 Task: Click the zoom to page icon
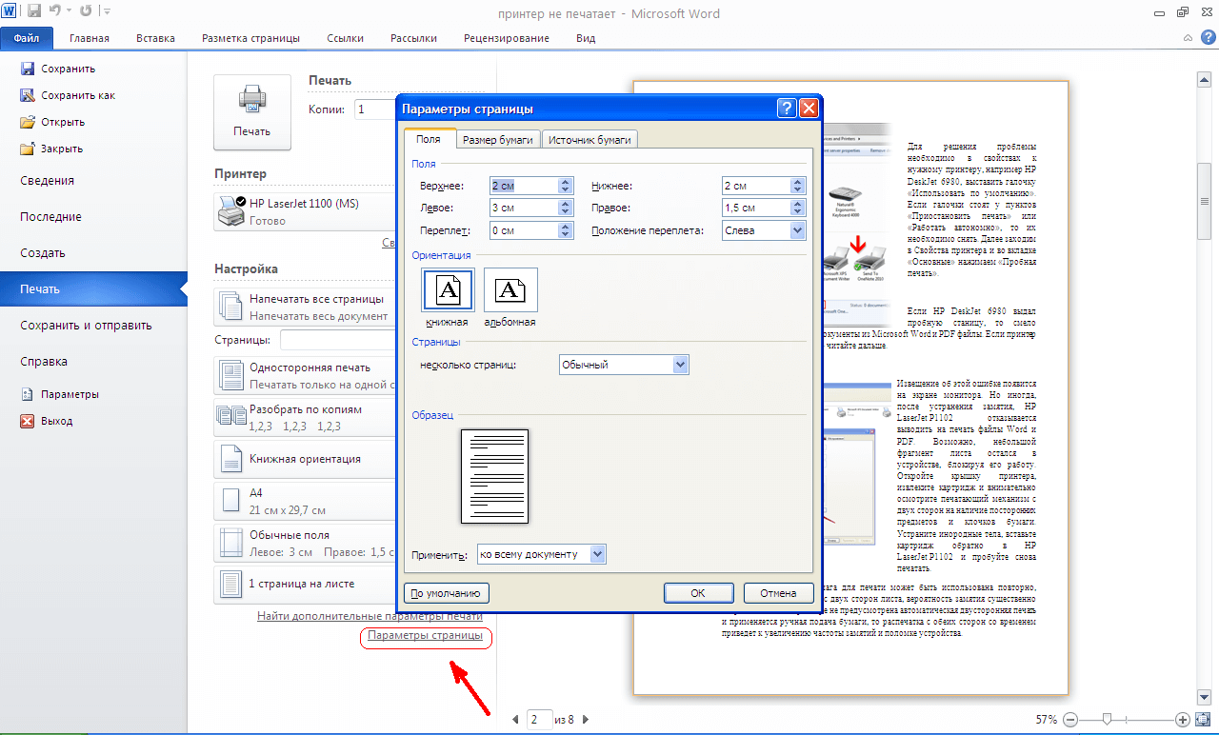coord(1201,720)
